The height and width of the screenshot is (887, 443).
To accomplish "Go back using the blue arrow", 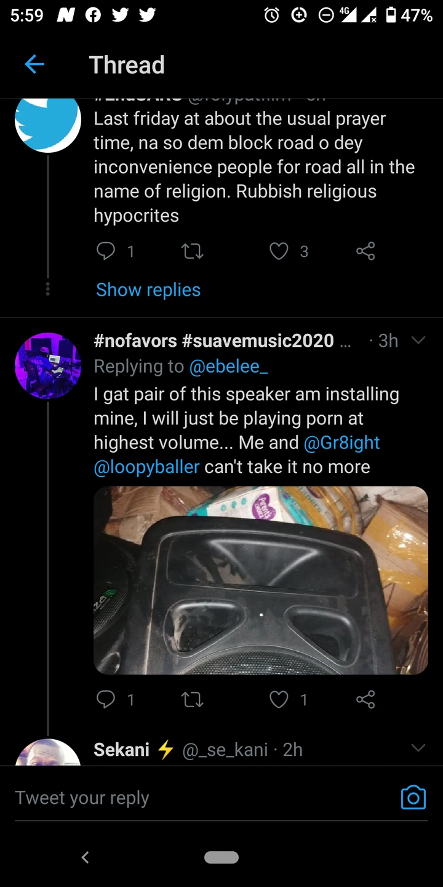I will pos(34,65).
